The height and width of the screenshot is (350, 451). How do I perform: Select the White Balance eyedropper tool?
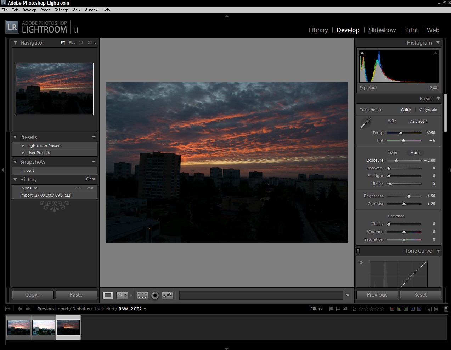point(365,123)
